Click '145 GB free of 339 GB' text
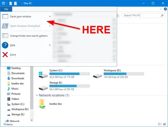 pyautogui.click(x=116, y=77)
